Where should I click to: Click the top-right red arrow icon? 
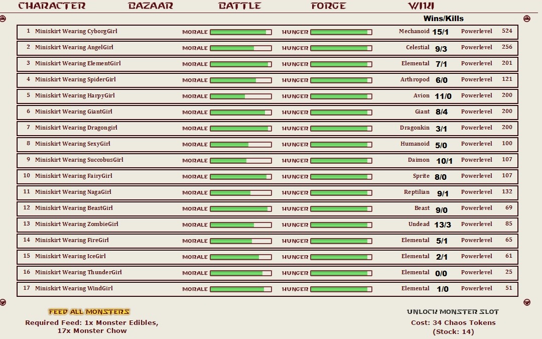[x=527, y=19]
